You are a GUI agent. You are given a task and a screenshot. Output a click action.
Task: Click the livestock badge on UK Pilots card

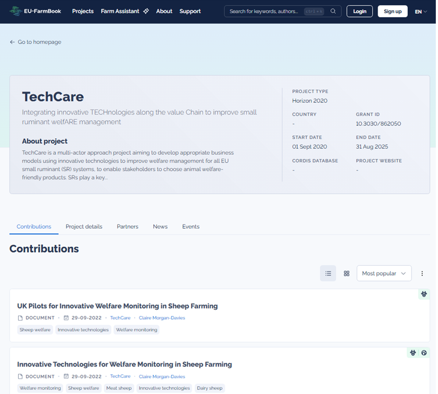[x=424, y=294]
